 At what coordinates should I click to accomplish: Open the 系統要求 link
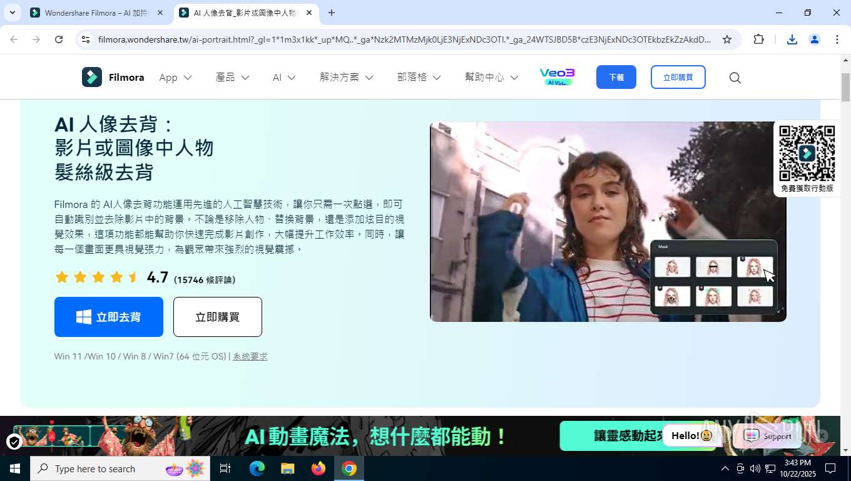point(250,356)
